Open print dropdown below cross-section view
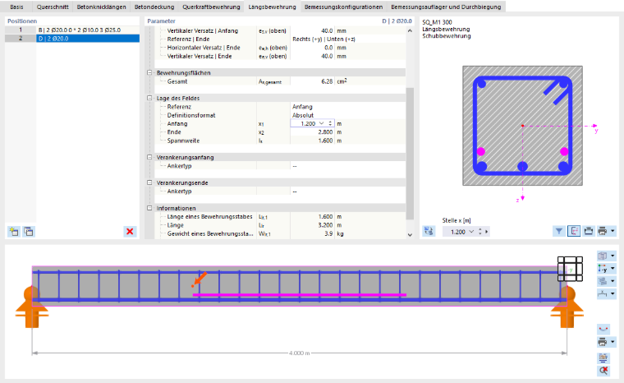Image resolution: width=624 pixels, height=383 pixels. [x=613, y=231]
